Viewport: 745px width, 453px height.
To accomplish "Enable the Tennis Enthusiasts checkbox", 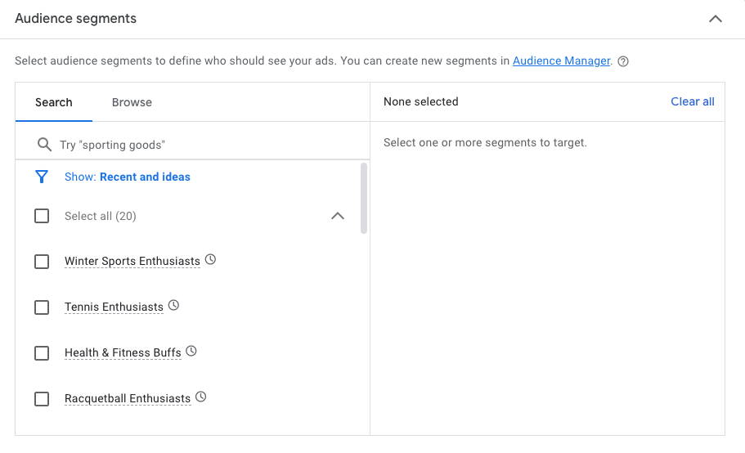I will click(x=42, y=307).
